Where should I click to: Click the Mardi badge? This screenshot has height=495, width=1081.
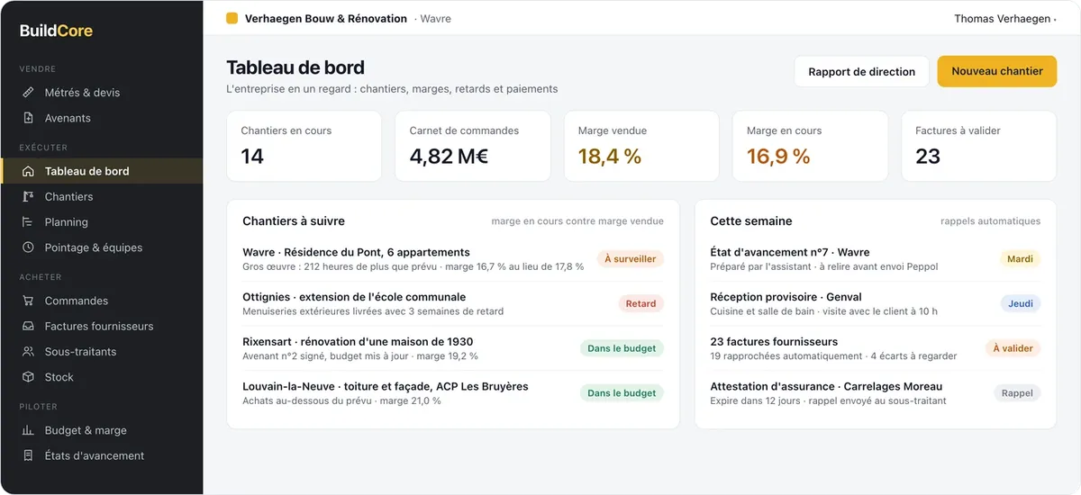(1020, 258)
